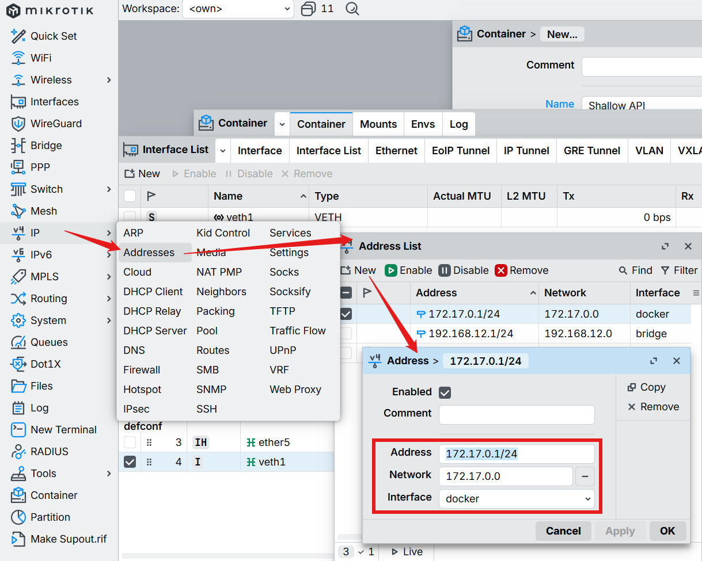The image size is (702, 561).
Task: Click the workspace search magnifier icon
Action: [x=352, y=9]
